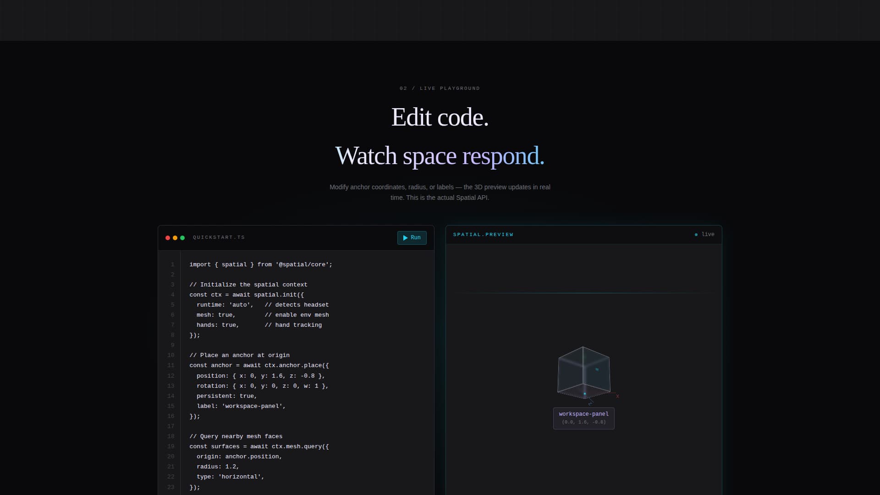
Task: Click the ctx.mesh.query code line
Action: pos(259,446)
